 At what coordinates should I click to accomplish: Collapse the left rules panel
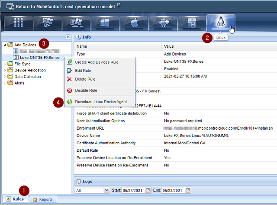coord(68,37)
